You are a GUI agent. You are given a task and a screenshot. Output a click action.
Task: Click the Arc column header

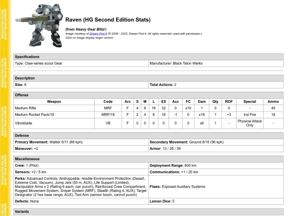[x=127, y=101]
